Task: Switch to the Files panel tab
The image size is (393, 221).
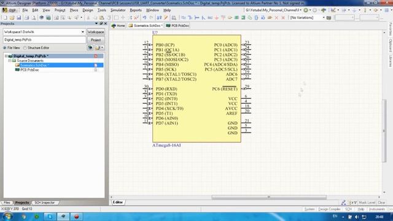Action: 7,203
